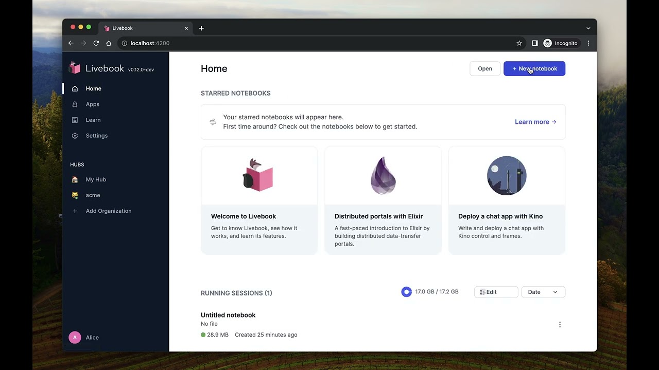Click the No file label
This screenshot has width=659, height=370.
pyautogui.click(x=209, y=324)
